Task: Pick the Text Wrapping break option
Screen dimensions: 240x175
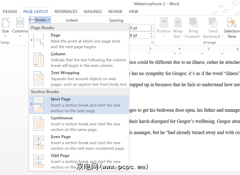Action: [79, 78]
